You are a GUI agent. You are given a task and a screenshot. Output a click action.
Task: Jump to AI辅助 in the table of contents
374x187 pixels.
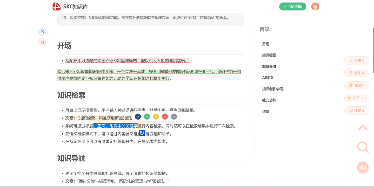(x=268, y=78)
